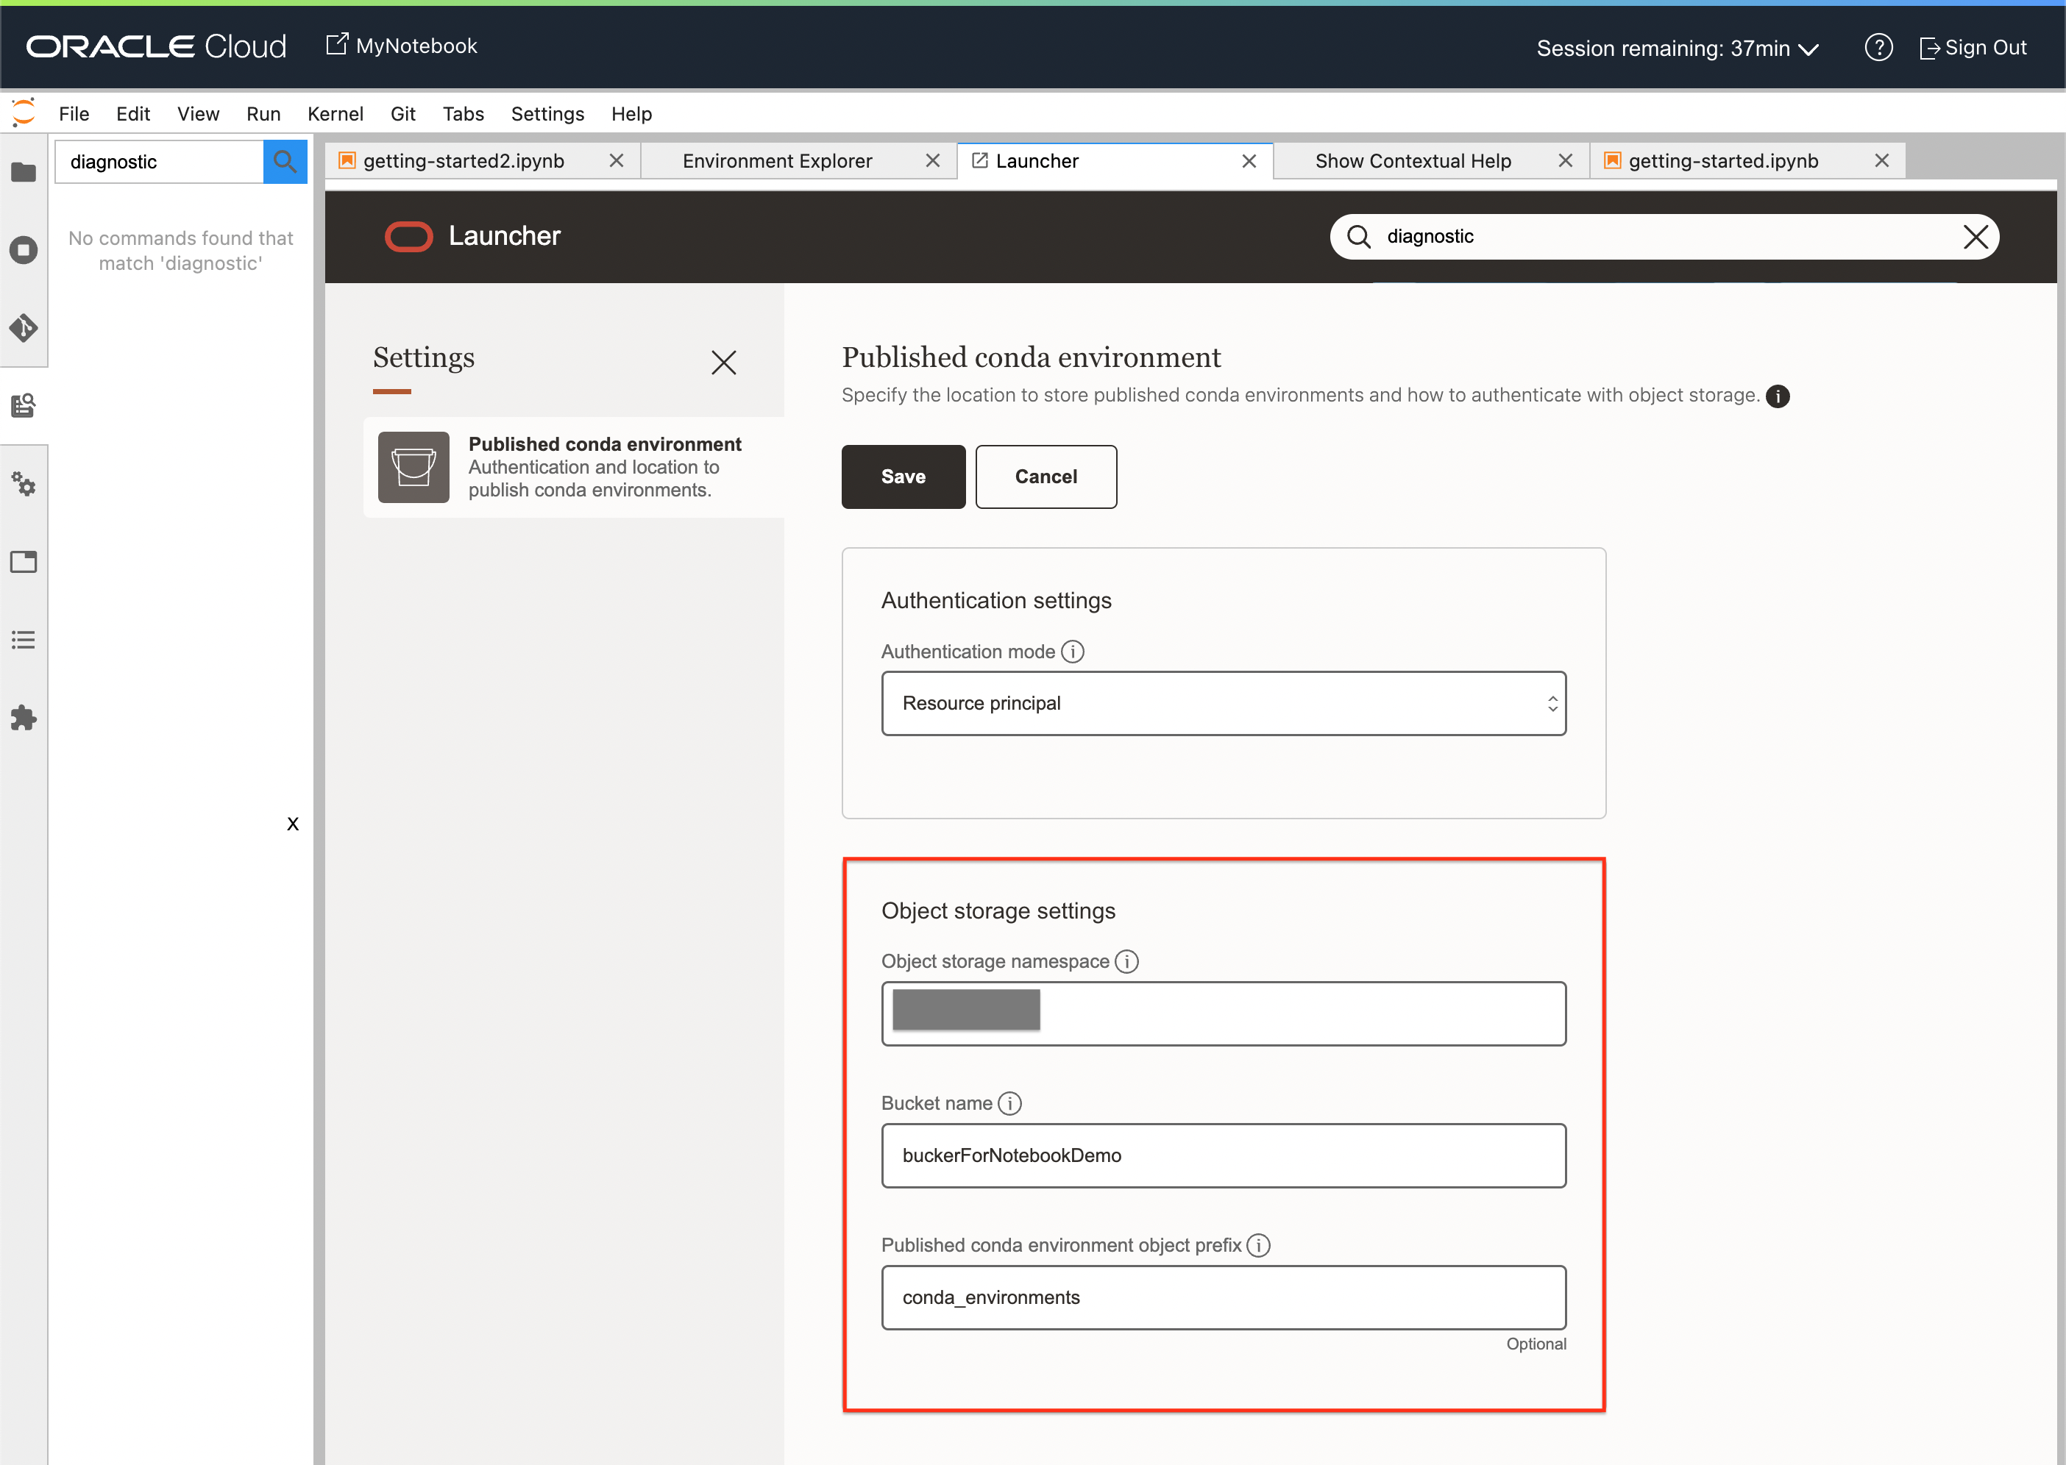Image resolution: width=2066 pixels, height=1465 pixels.
Task: Expand the Session remaining dropdown
Action: (1678, 49)
